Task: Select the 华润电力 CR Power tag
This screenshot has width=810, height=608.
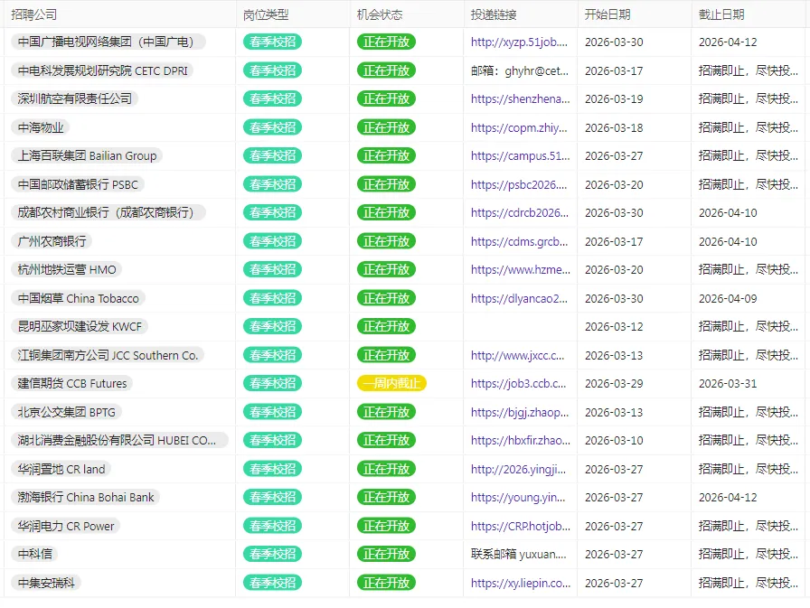Action: 66,526
